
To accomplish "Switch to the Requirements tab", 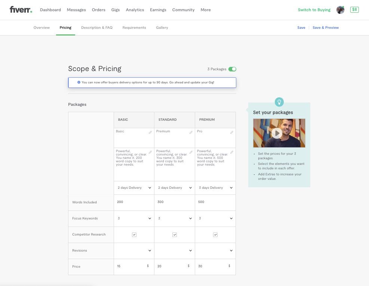I will click(134, 28).
